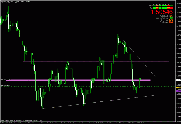The height and width of the screenshot is (124, 181).
Task: Select the yellow dashed horizontal line
Action: point(88,88)
